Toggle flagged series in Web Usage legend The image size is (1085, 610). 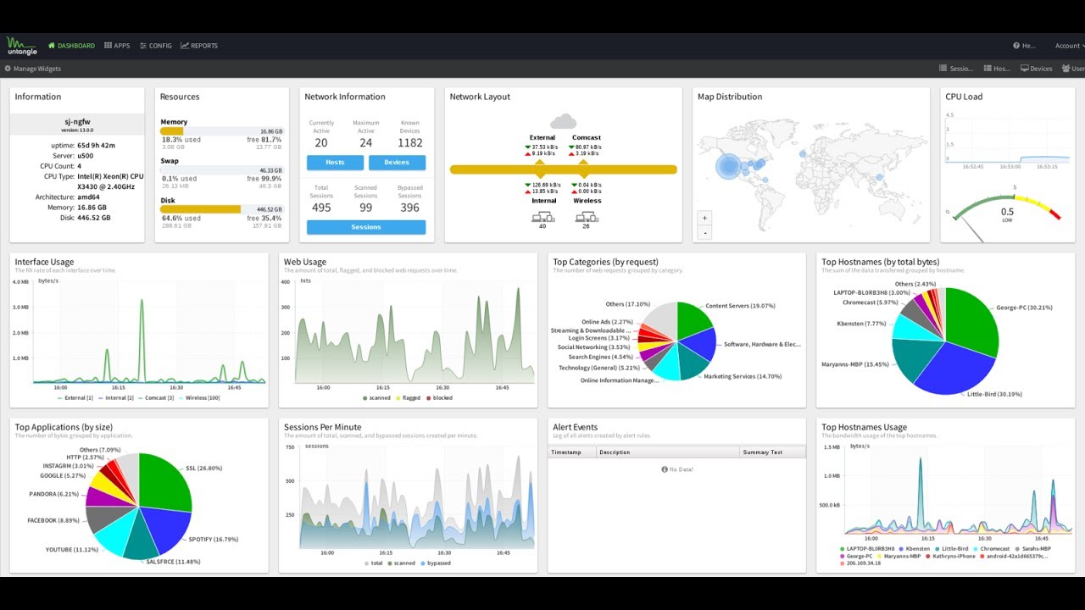click(x=408, y=397)
